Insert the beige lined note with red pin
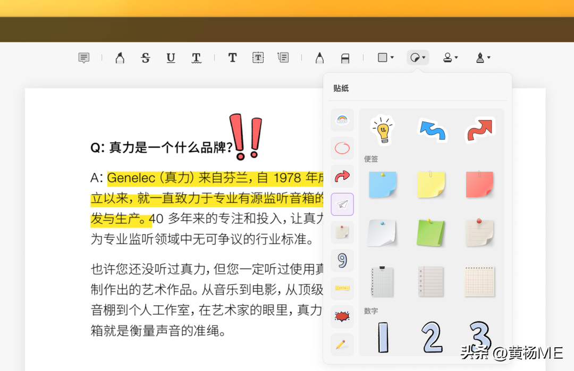 pos(480,232)
